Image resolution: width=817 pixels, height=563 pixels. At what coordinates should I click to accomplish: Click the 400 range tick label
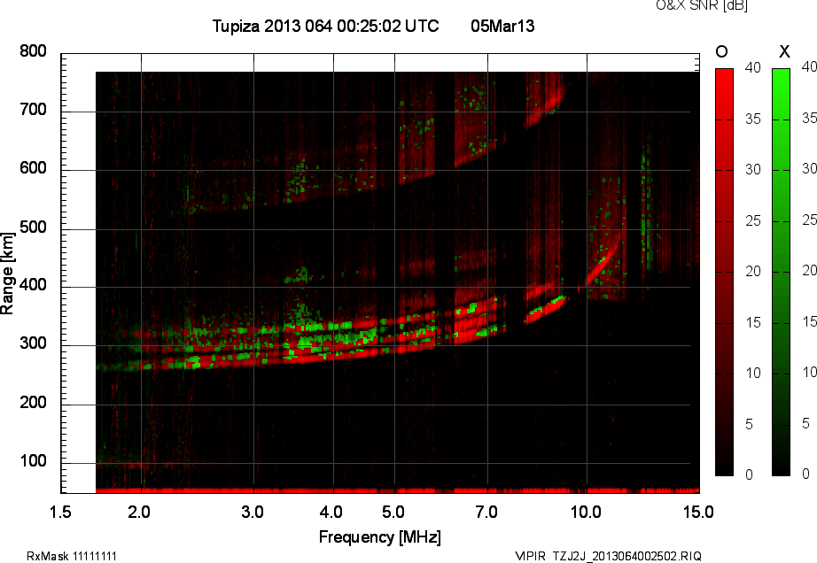[33, 285]
